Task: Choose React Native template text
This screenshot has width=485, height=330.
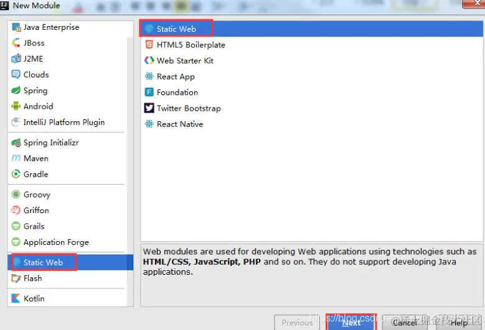Action: (180, 124)
